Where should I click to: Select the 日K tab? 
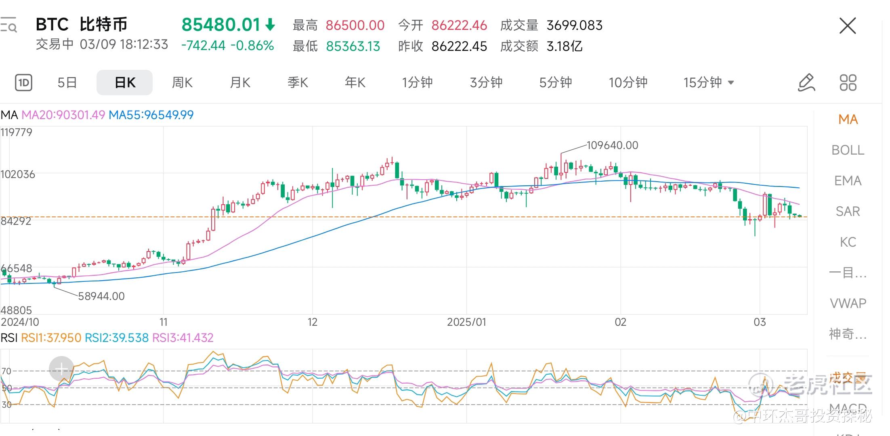[x=125, y=83]
